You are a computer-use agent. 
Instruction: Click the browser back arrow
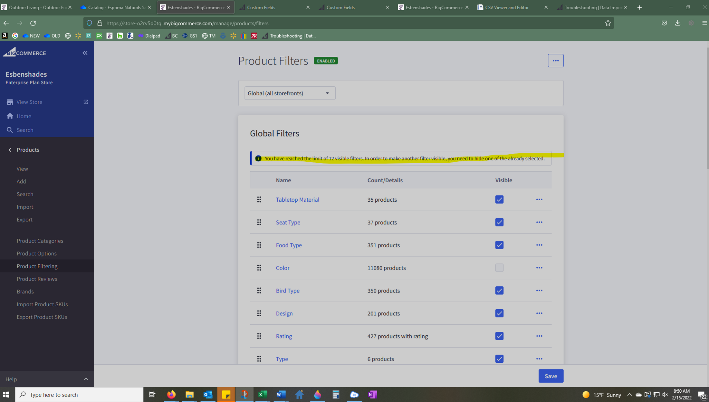6,23
